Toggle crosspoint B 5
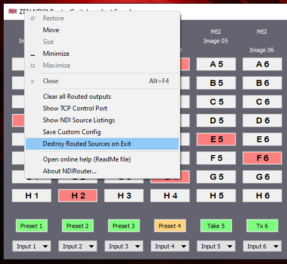This screenshot has height=264, width=287. [x=216, y=83]
